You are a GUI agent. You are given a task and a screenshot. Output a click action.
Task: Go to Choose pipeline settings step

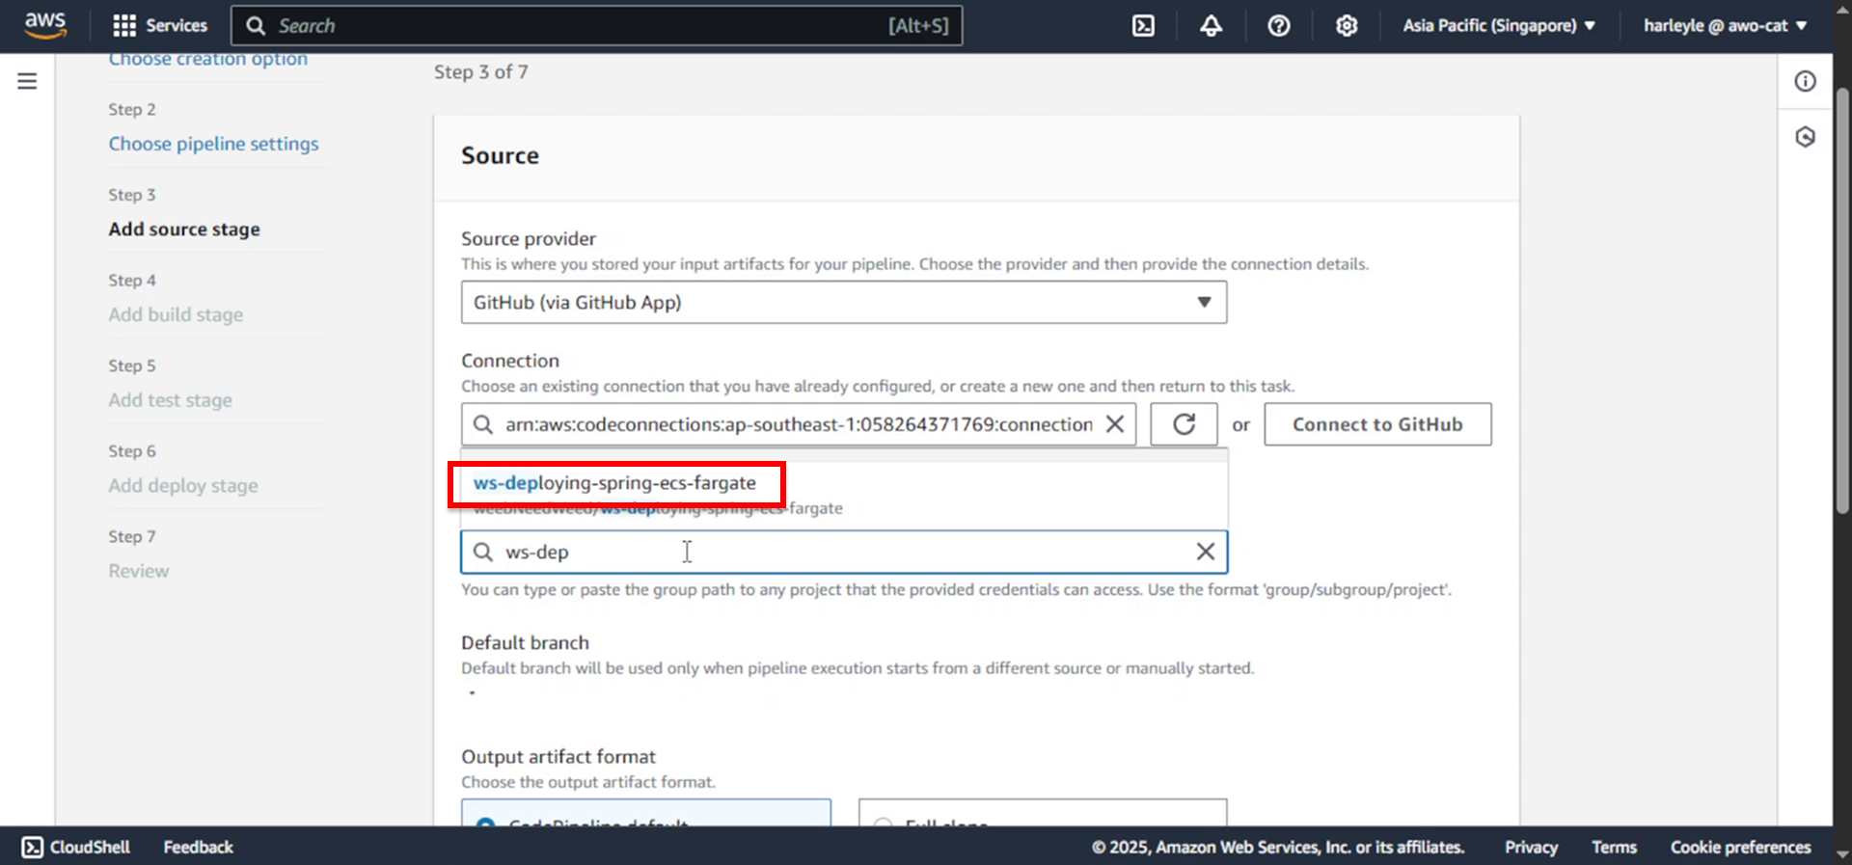point(213,144)
